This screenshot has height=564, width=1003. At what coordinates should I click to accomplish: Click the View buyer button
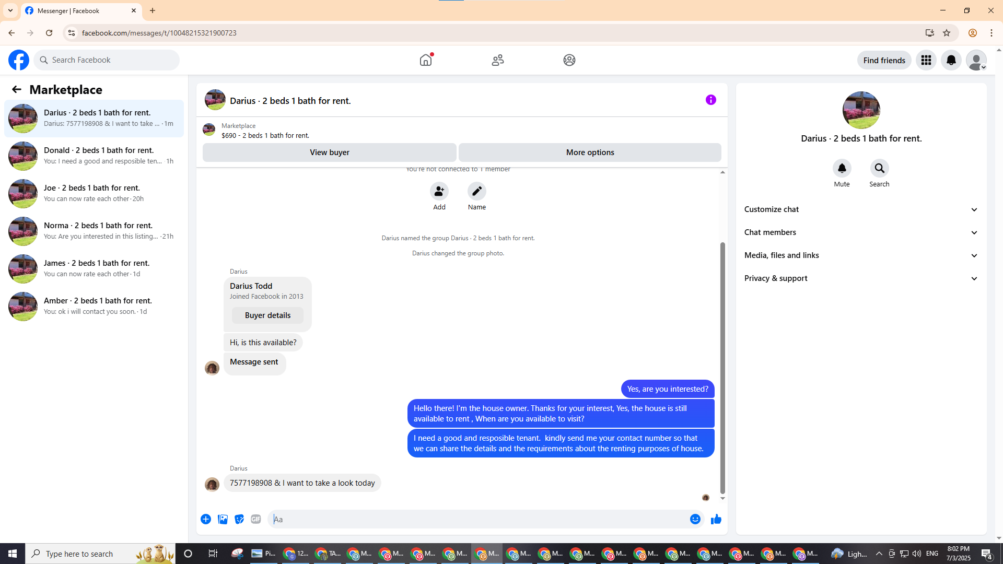click(x=329, y=152)
